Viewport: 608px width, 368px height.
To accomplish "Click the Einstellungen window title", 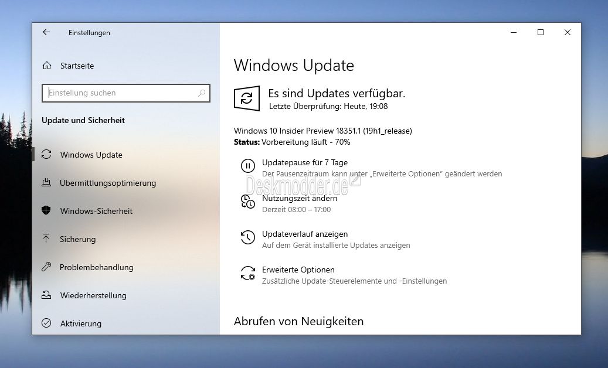I will pos(89,33).
